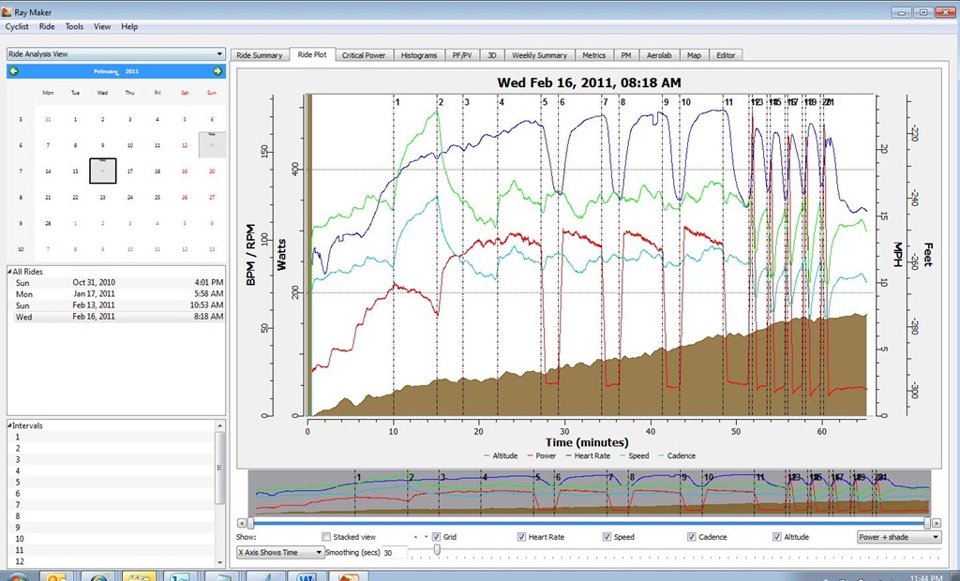The height and width of the screenshot is (581, 960).
Task: Switch to the Critical Power tab
Action: pos(364,55)
